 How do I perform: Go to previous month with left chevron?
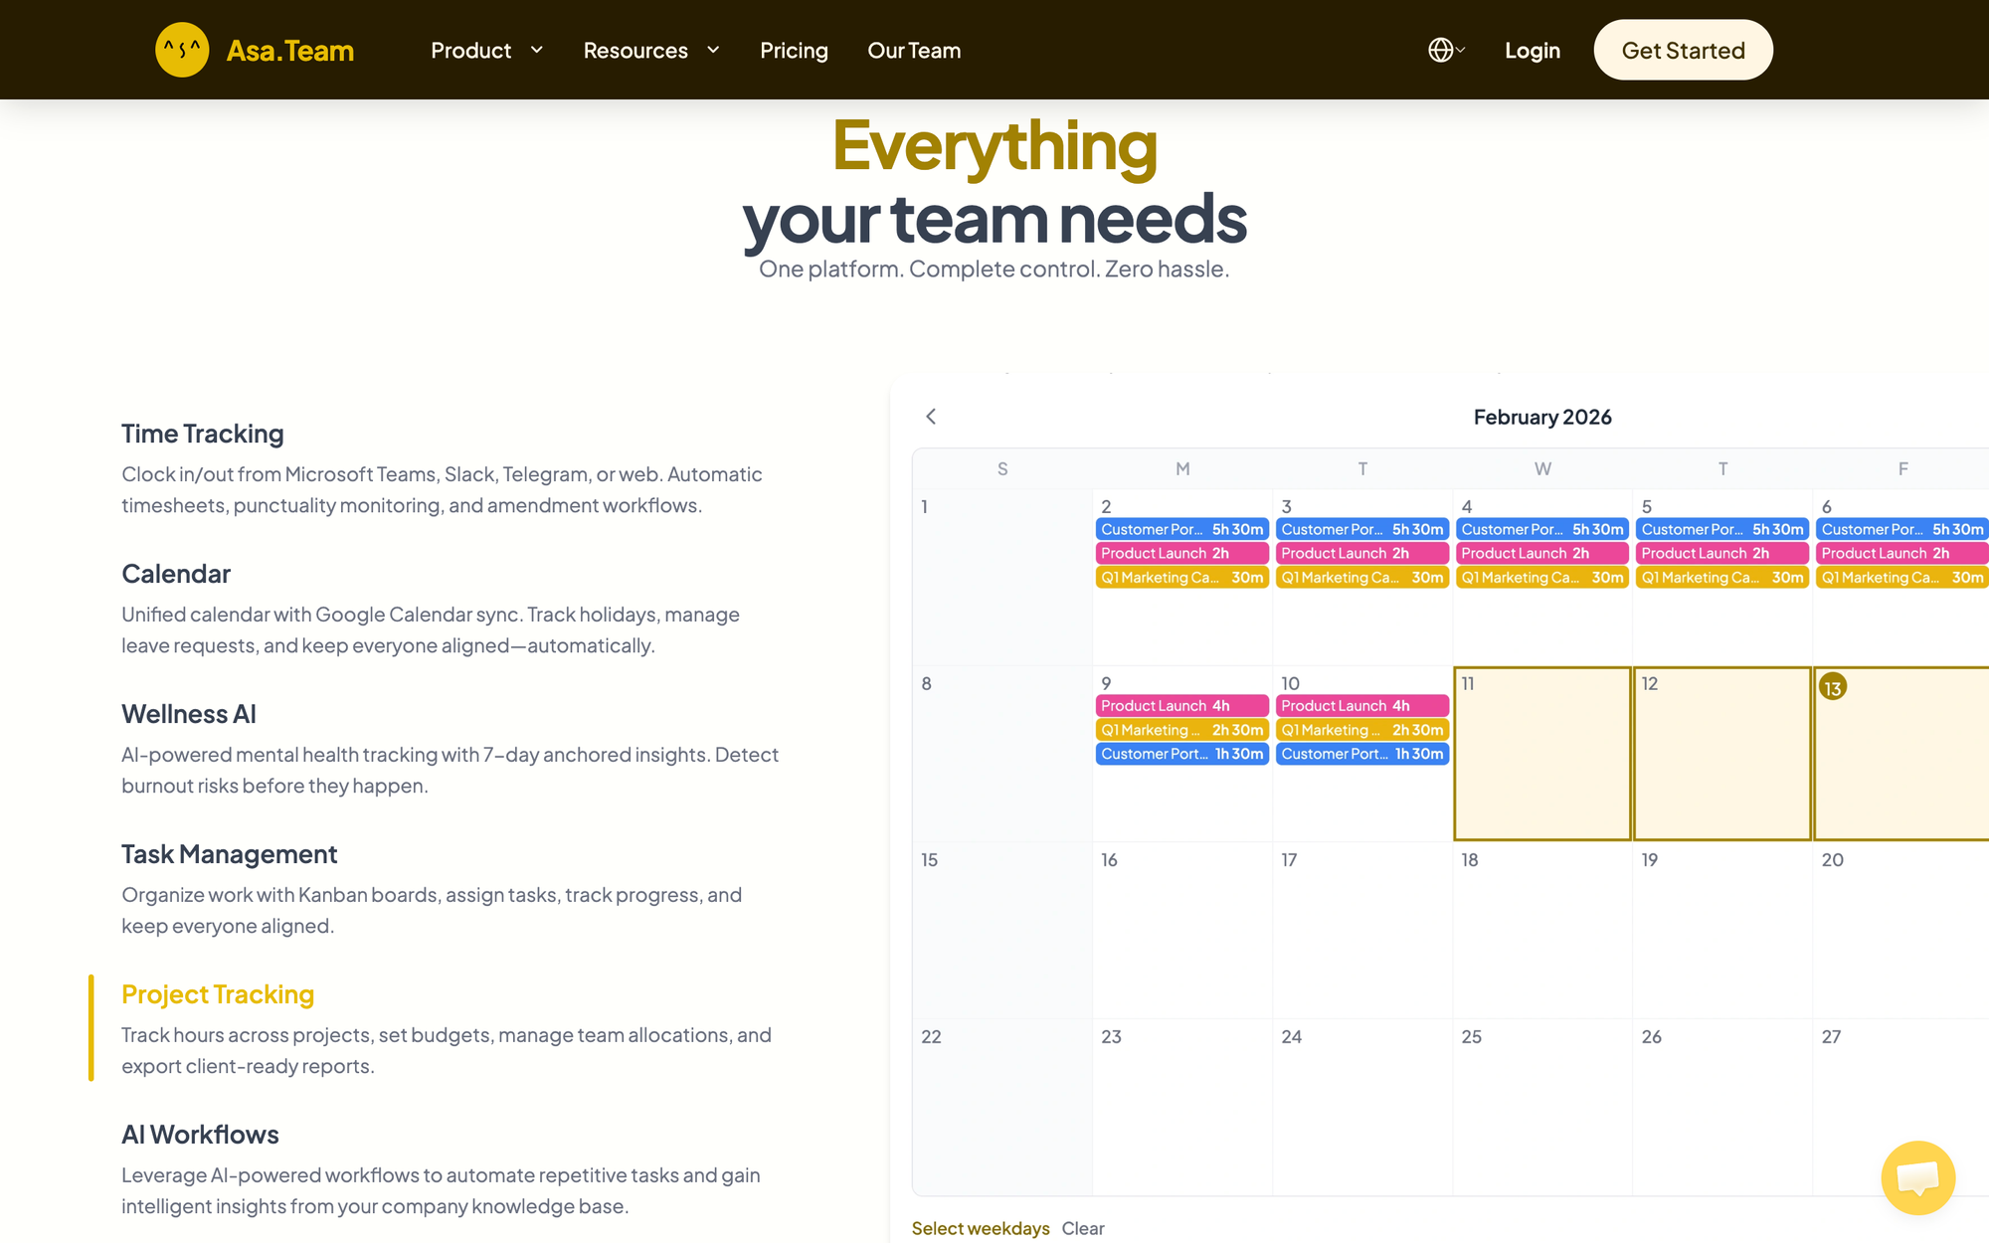tap(931, 417)
